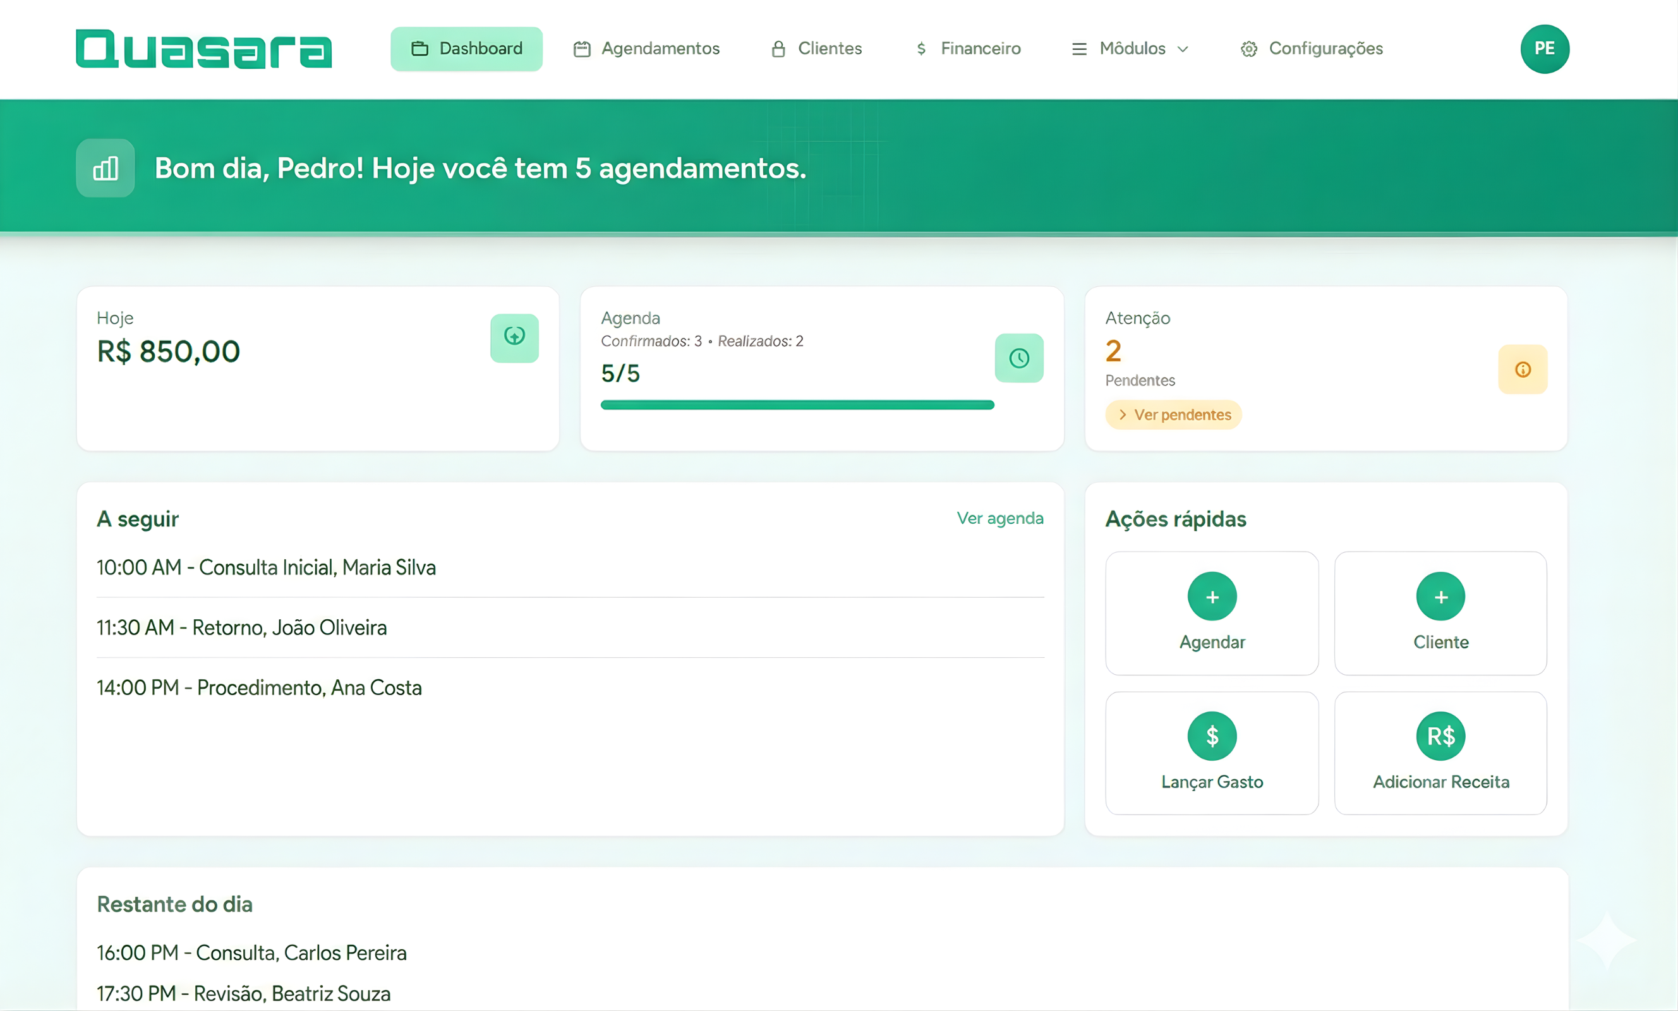Select the Lançar Gasto dollar icon
This screenshot has height=1011, width=1678.
coord(1212,736)
